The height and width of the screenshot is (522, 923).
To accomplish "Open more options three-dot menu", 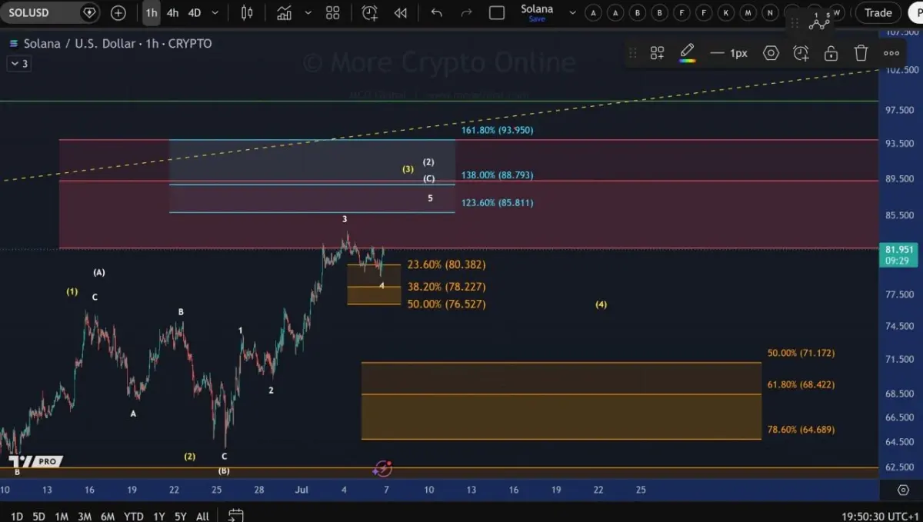I will (x=891, y=53).
